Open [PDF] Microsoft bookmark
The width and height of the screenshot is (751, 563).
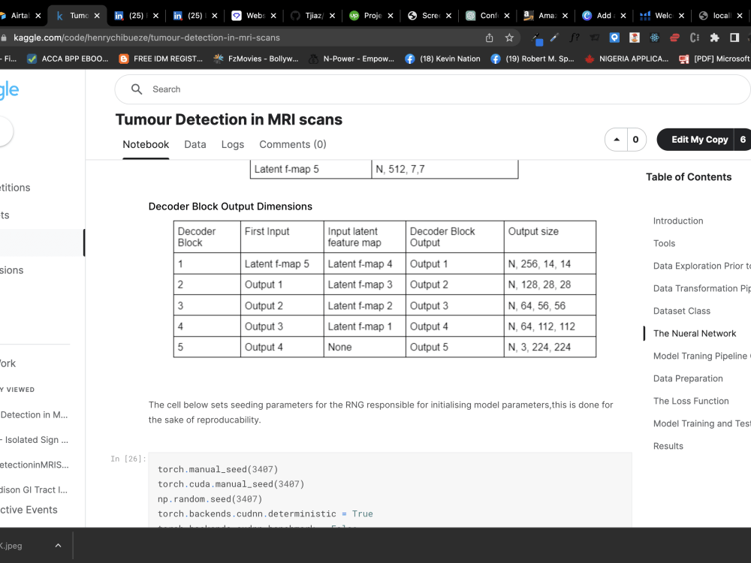pyautogui.click(x=715, y=59)
